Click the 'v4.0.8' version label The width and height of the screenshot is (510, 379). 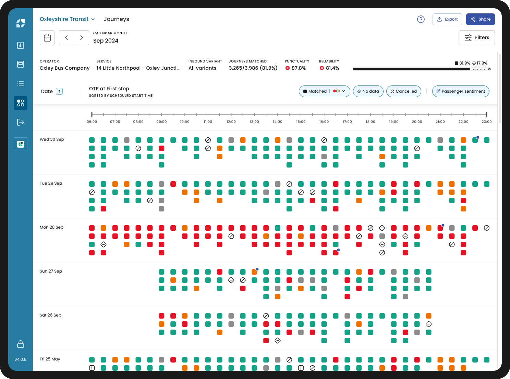[x=21, y=359]
